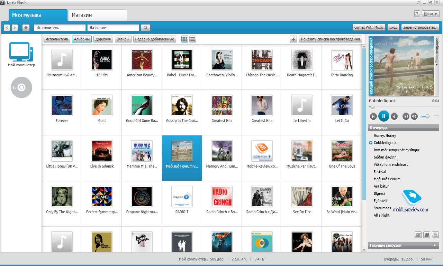Show the Альбомы view
The height and width of the screenshot is (266, 443).
tap(82, 39)
